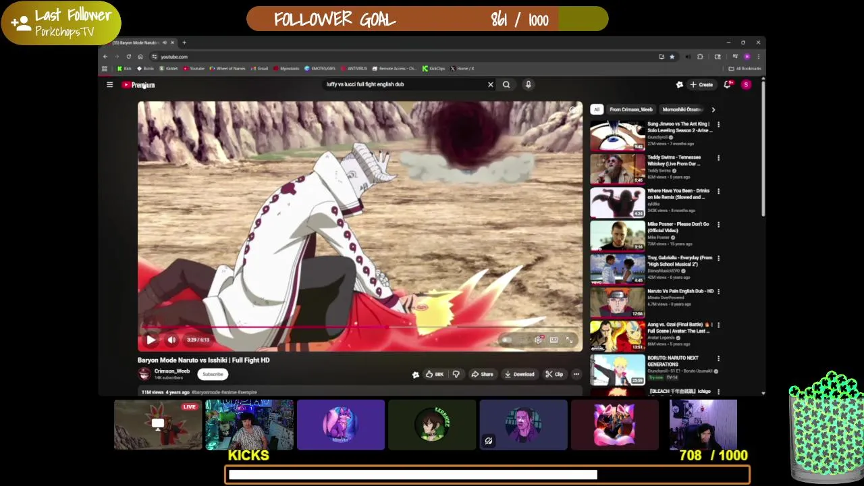Download the video

(x=520, y=374)
